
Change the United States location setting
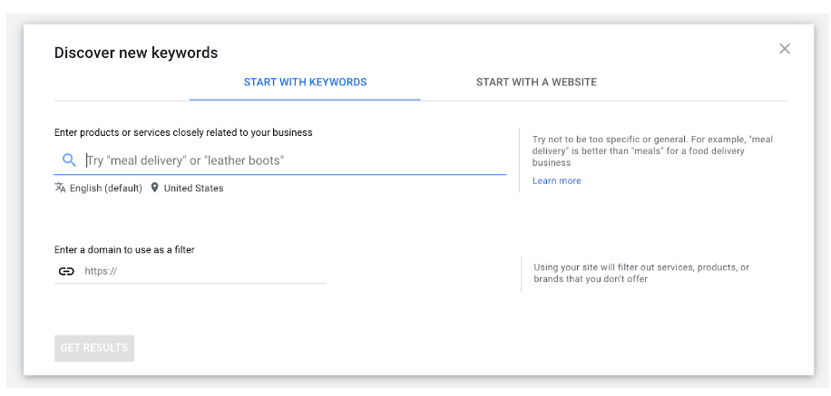[193, 188]
